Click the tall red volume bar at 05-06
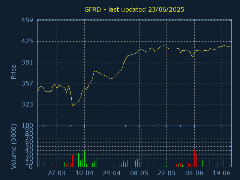The image size is (240, 180). pos(194,158)
